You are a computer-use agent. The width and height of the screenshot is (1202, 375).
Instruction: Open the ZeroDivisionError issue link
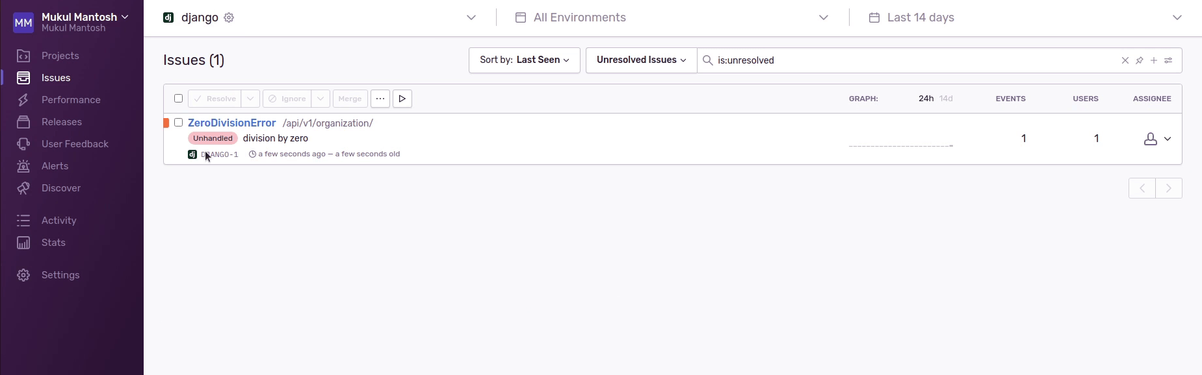tap(231, 123)
